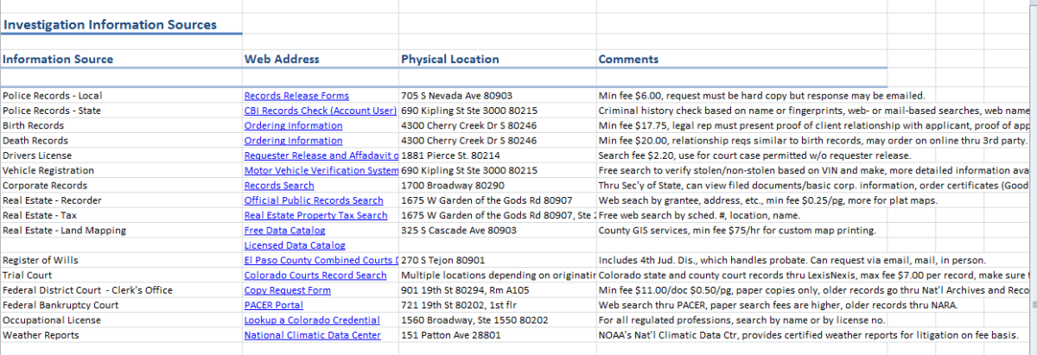Viewport: 1037px width, 355px height.
Task: Open the Copy Request Form link
Action: pos(287,290)
